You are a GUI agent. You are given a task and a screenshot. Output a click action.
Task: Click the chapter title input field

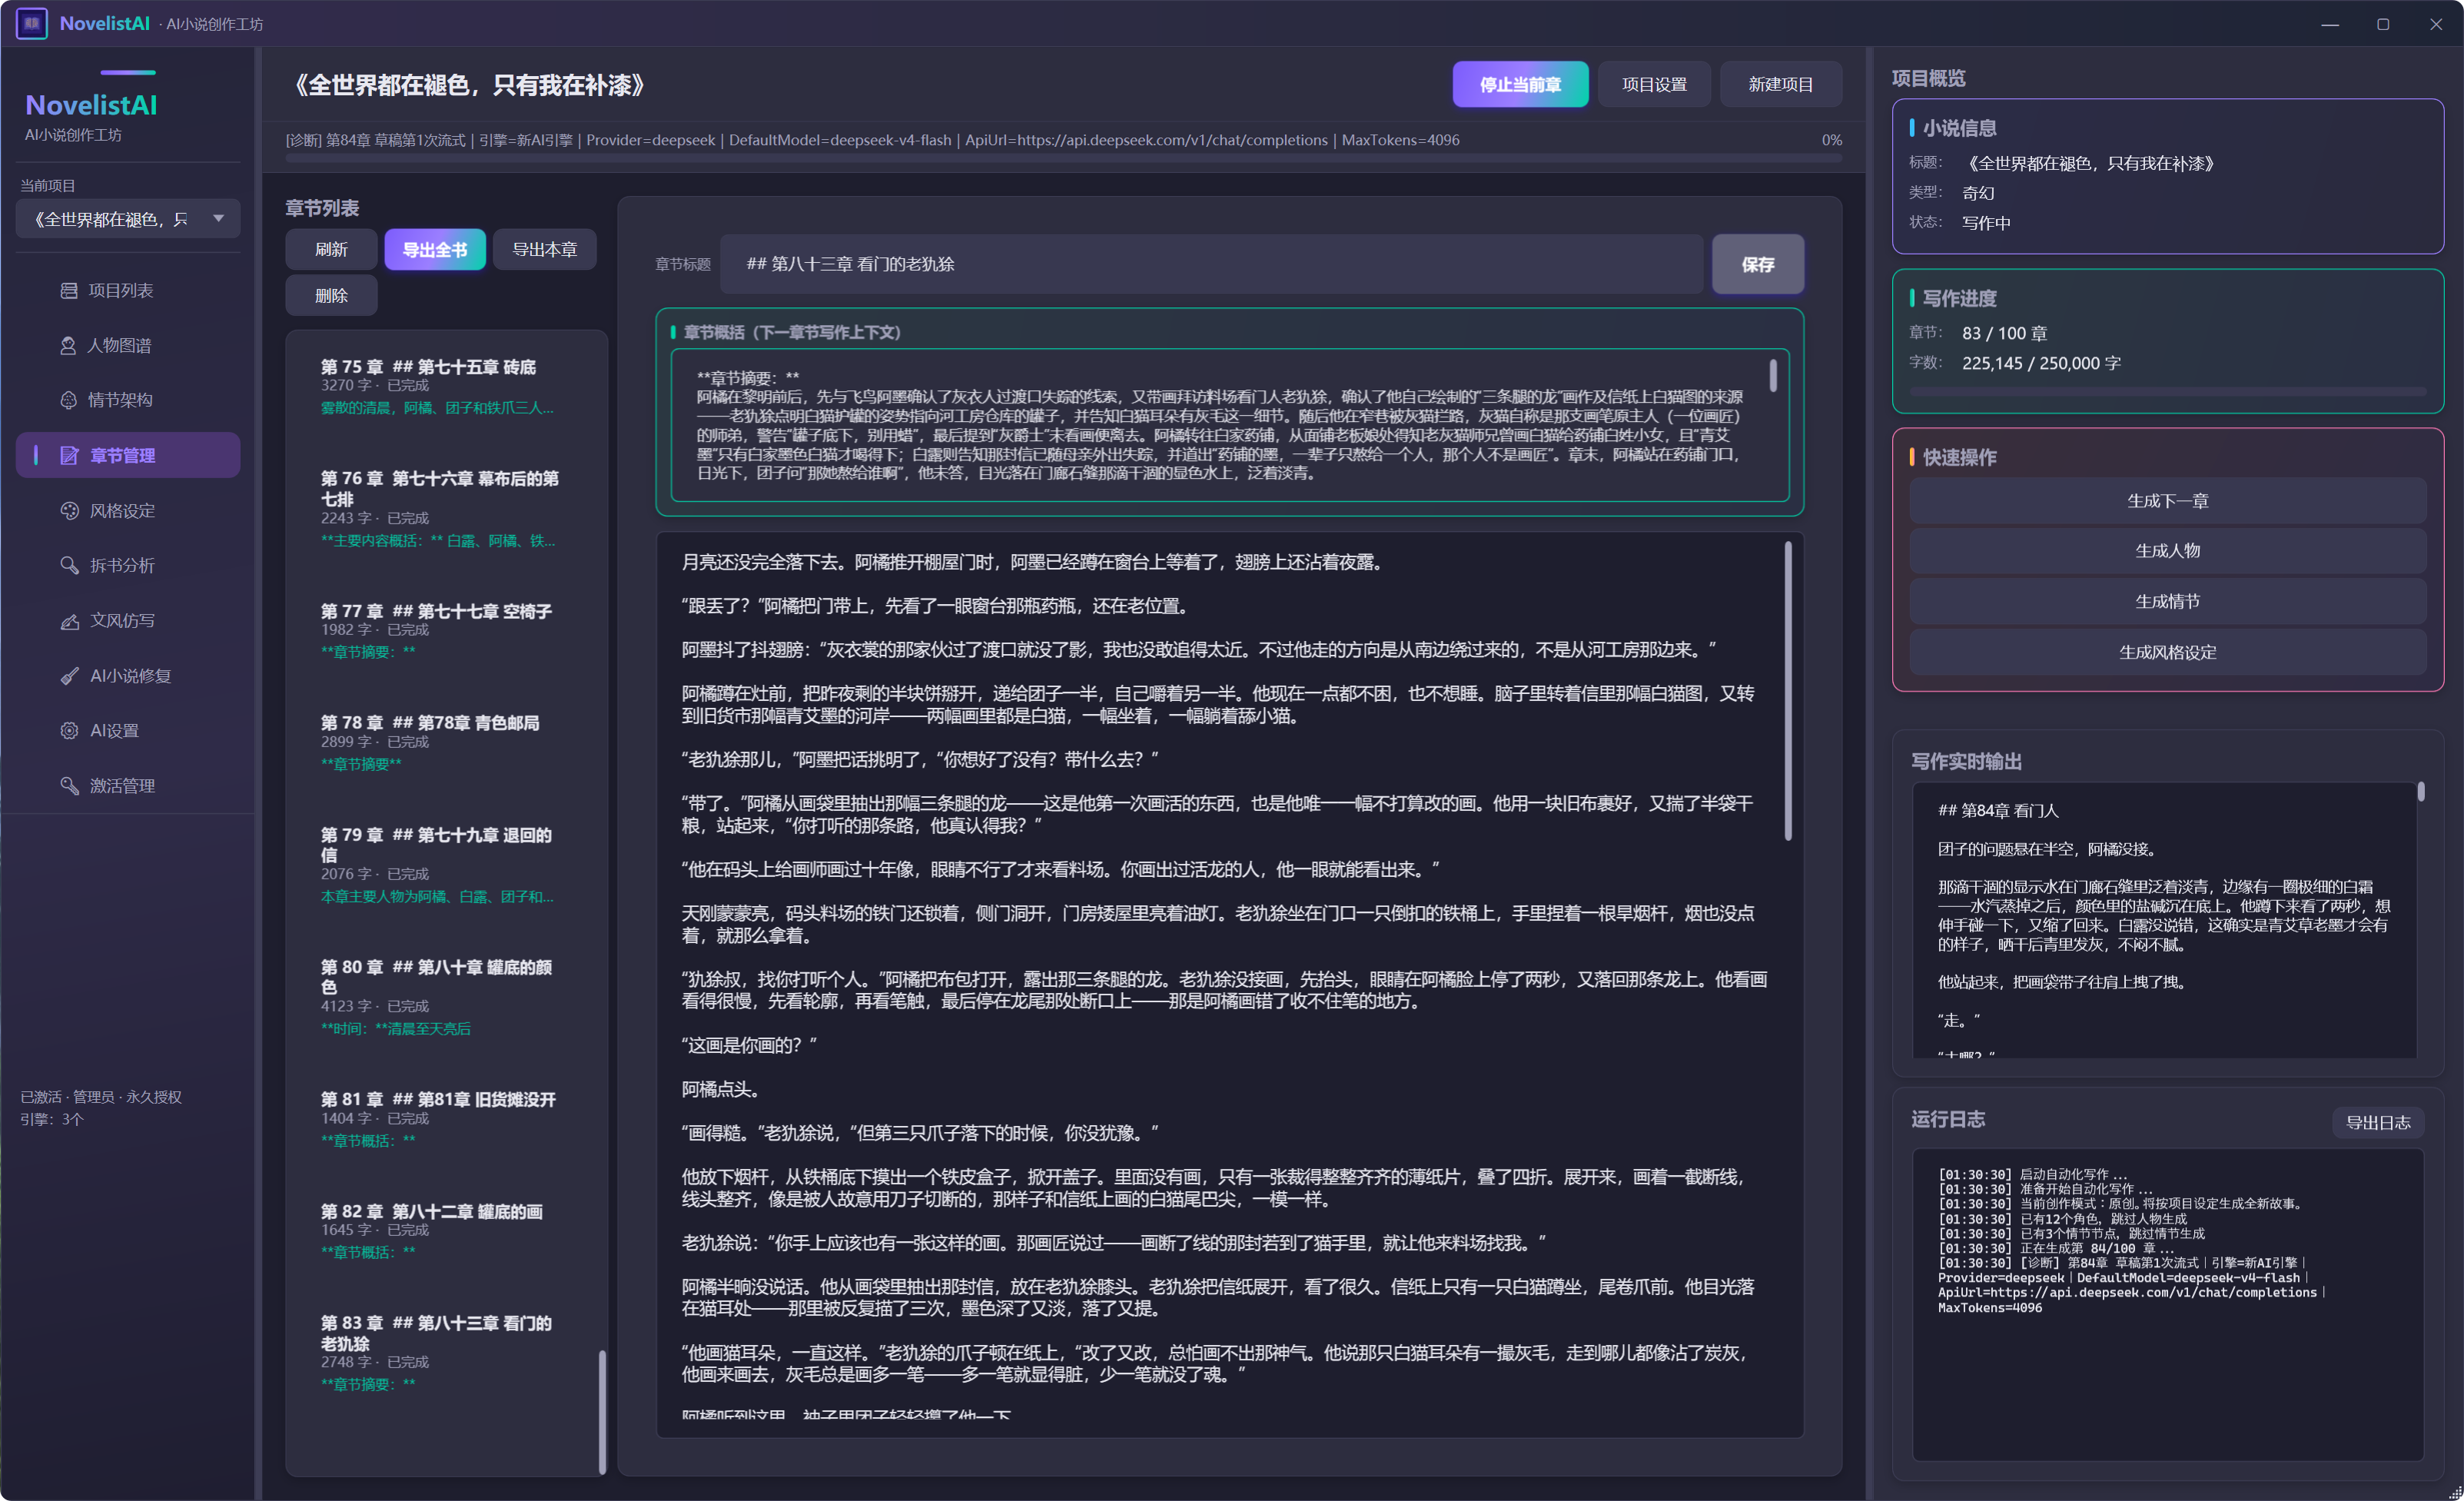pos(1211,264)
